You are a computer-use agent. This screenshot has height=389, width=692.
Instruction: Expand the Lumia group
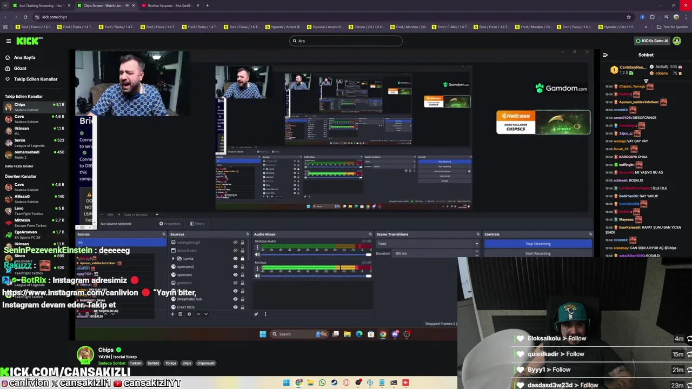[x=174, y=259]
